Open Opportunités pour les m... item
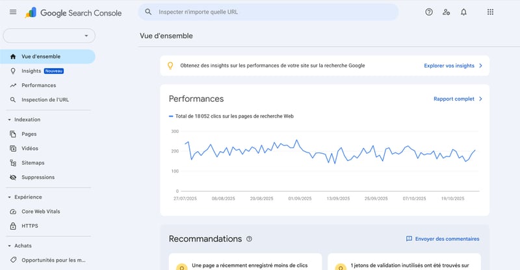The height and width of the screenshot is (270, 520). click(47, 260)
